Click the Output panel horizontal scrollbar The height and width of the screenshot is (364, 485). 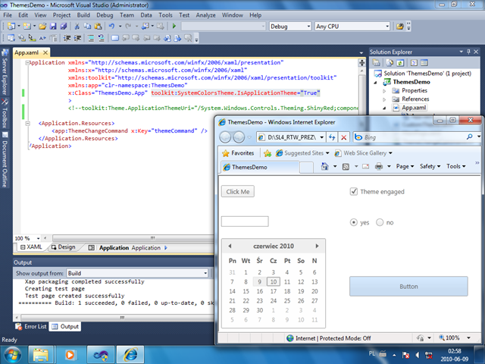117,318
